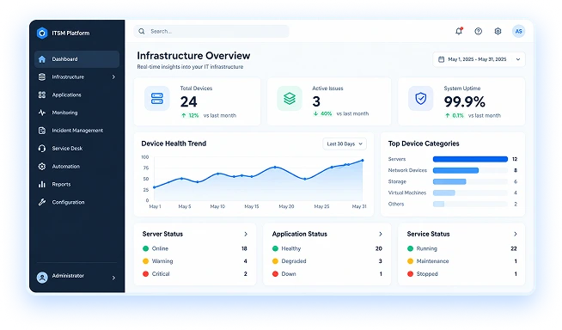Open Reports menu item

(x=76, y=184)
